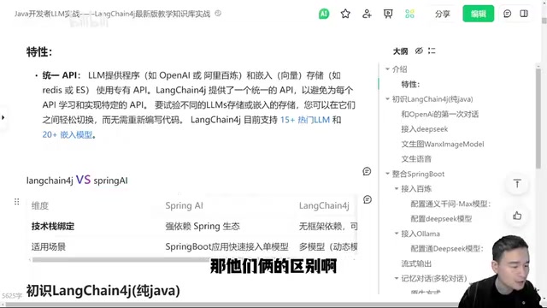Click the SpringBoot应用快速接入单模型 cell
The height and width of the screenshot is (308, 547).
(226, 247)
